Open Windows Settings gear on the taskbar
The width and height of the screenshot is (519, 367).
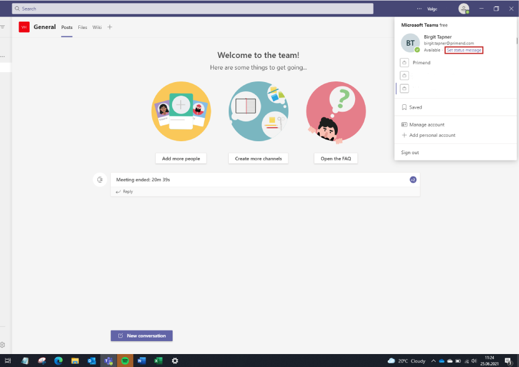point(175,361)
